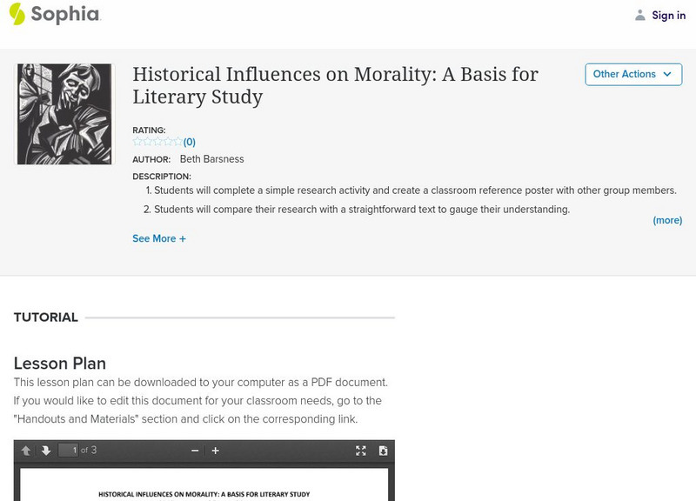Zoom in the PDF document
This screenshot has width=696, height=501.
coord(216,451)
